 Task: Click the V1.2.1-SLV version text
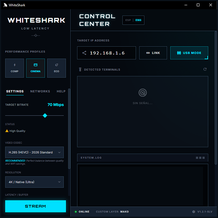coord(205,211)
